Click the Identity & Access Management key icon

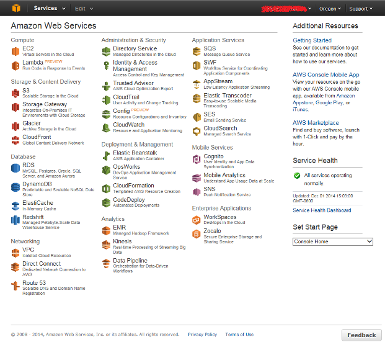pos(106,66)
